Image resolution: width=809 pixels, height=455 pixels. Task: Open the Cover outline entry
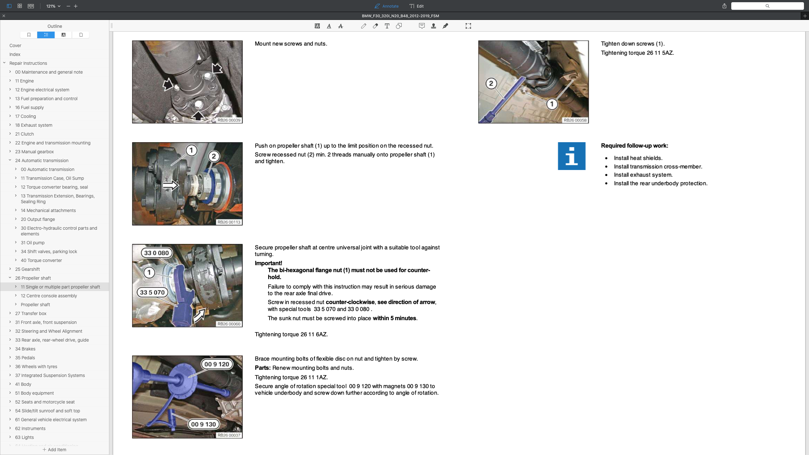[15, 45]
